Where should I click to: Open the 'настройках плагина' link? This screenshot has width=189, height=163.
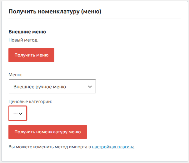[x=113, y=147]
